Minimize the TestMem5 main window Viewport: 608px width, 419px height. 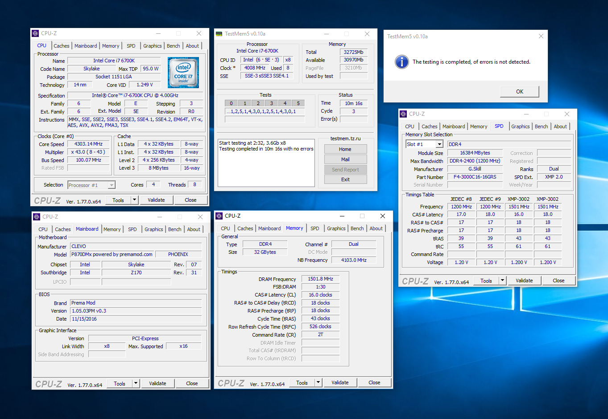(327, 34)
